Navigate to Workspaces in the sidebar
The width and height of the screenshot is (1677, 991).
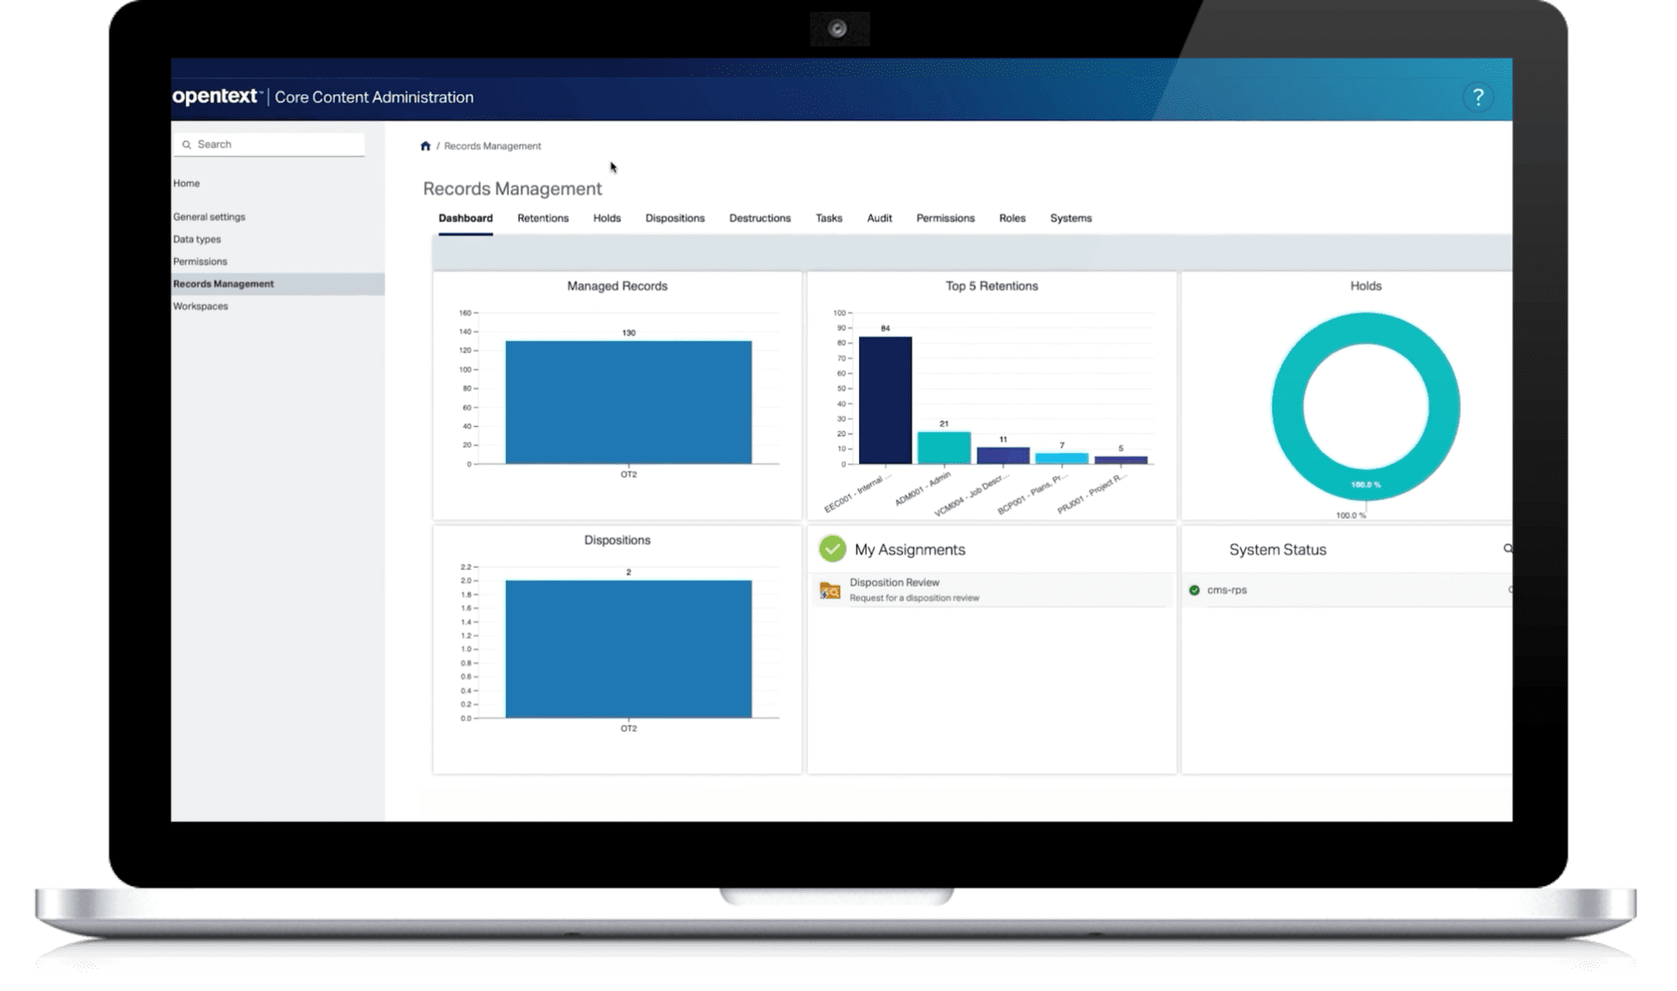tap(200, 305)
